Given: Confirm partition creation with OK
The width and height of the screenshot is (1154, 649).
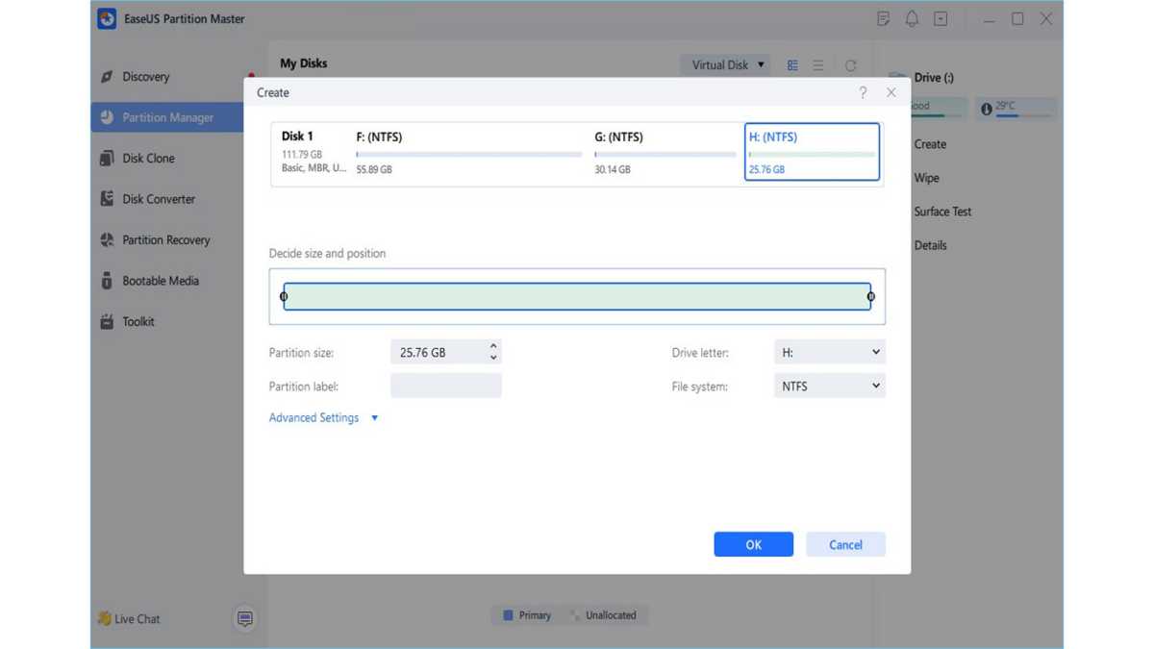Looking at the screenshot, I should [x=754, y=544].
